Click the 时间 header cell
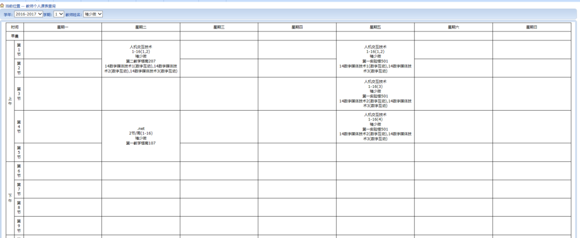580x238 pixels. (x=15, y=27)
